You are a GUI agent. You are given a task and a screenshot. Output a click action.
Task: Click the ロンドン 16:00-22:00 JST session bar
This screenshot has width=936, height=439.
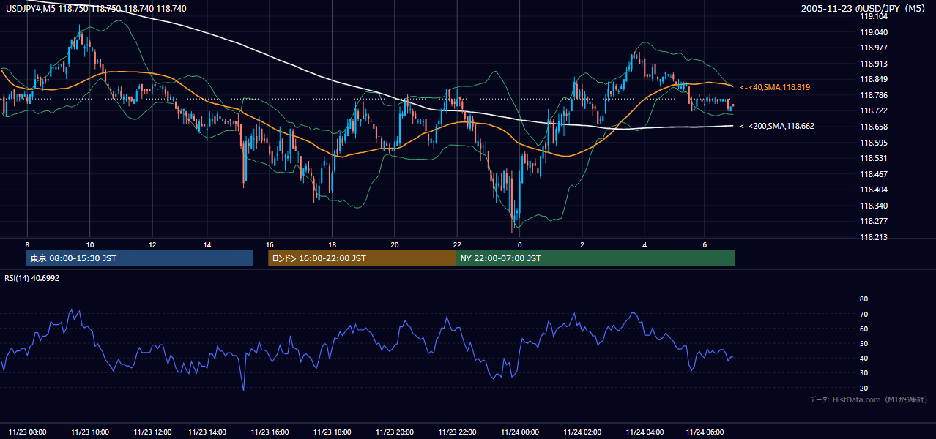pos(362,258)
